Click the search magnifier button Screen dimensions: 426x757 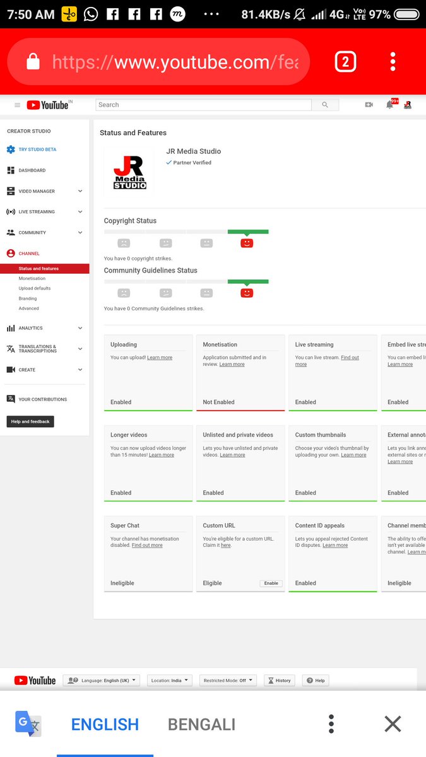click(x=325, y=105)
